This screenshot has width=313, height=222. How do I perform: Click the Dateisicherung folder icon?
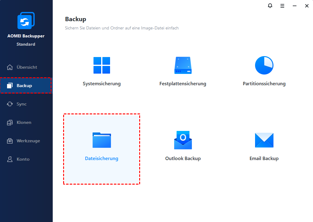(x=102, y=140)
